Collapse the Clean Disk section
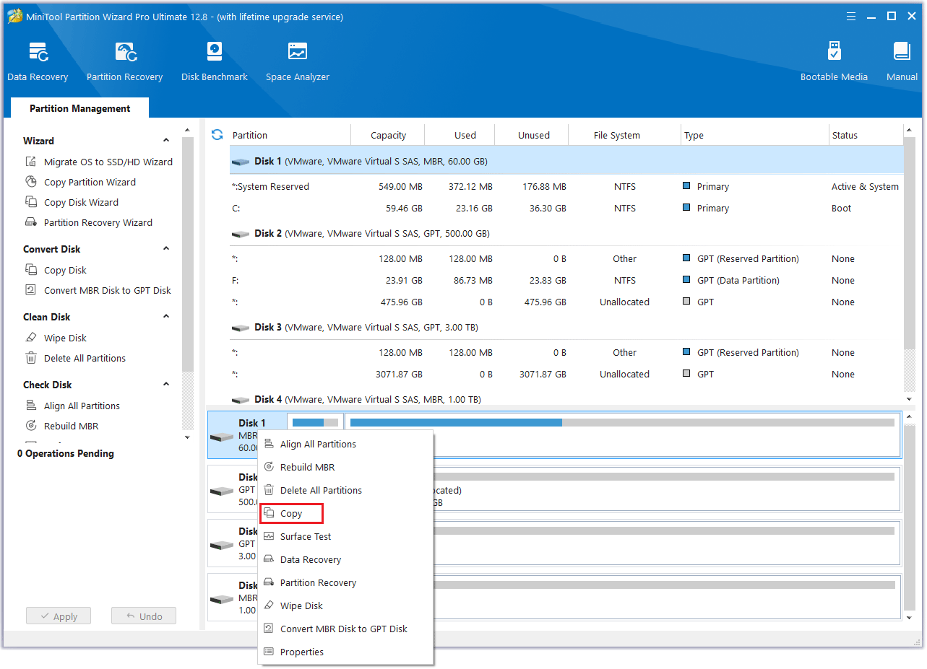This screenshot has width=927, height=669. point(166,317)
